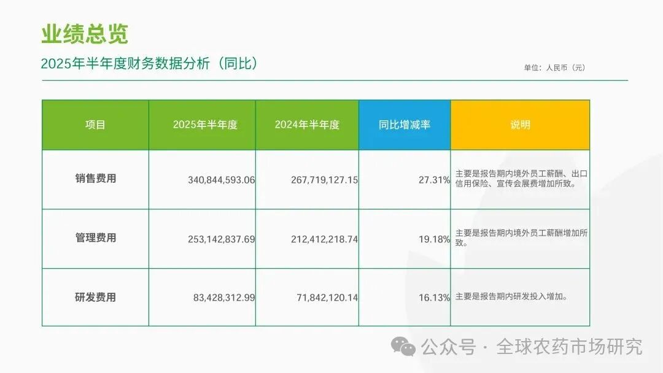663x373 pixels.
Task: Select the green 项目 header cell icon area
Action: 95,124
